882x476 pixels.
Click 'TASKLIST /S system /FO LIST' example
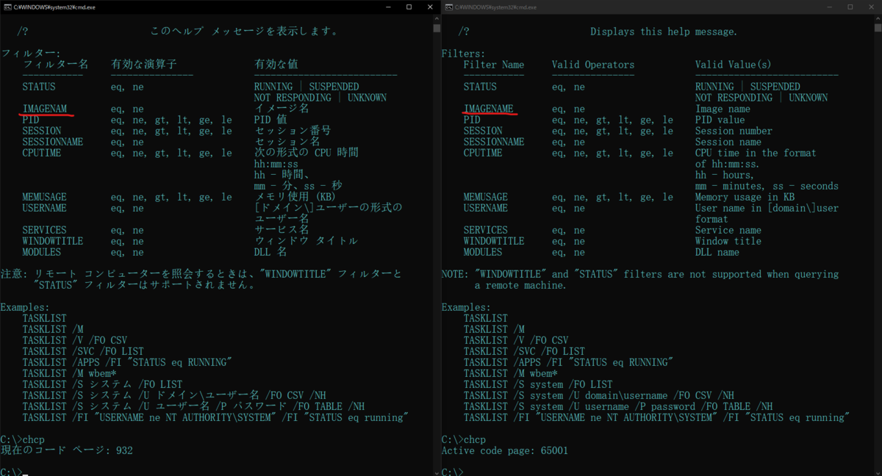tap(538, 384)
